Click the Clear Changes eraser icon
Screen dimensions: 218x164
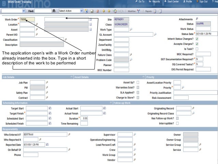tap(97, 11)
